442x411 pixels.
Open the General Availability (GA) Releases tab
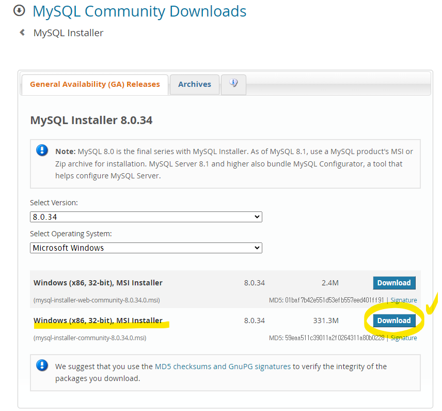(95, 84)
